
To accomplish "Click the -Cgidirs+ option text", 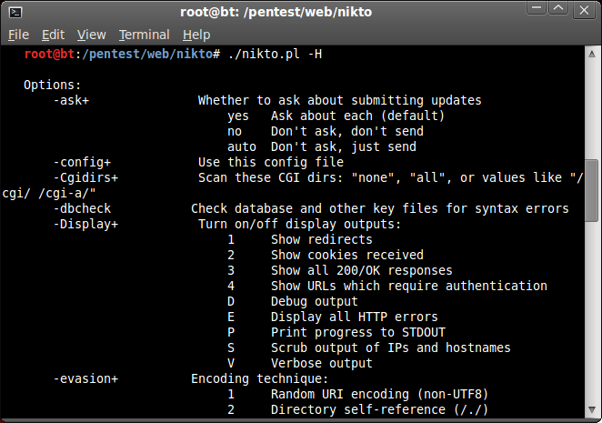I will 85,177.
